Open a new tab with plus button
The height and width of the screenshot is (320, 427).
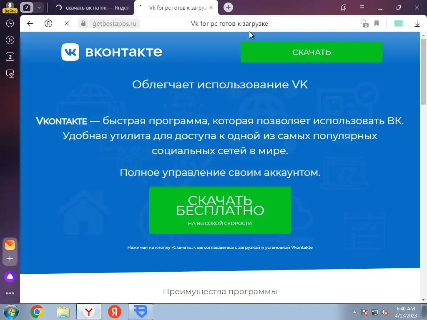[229, 7]
